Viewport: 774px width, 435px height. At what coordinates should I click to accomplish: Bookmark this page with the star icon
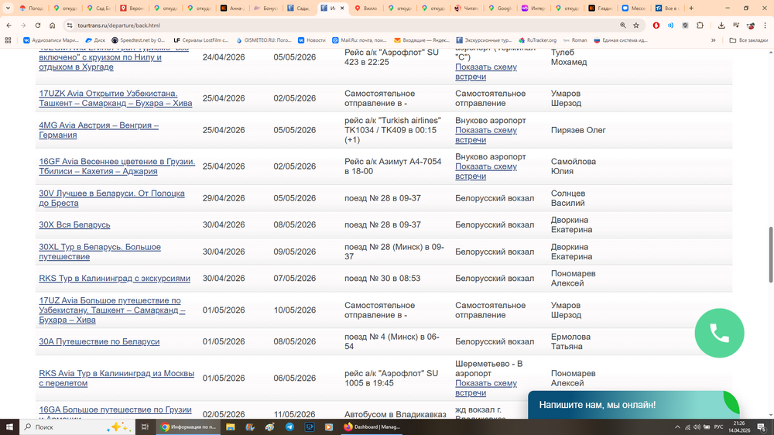click(636, 26)
